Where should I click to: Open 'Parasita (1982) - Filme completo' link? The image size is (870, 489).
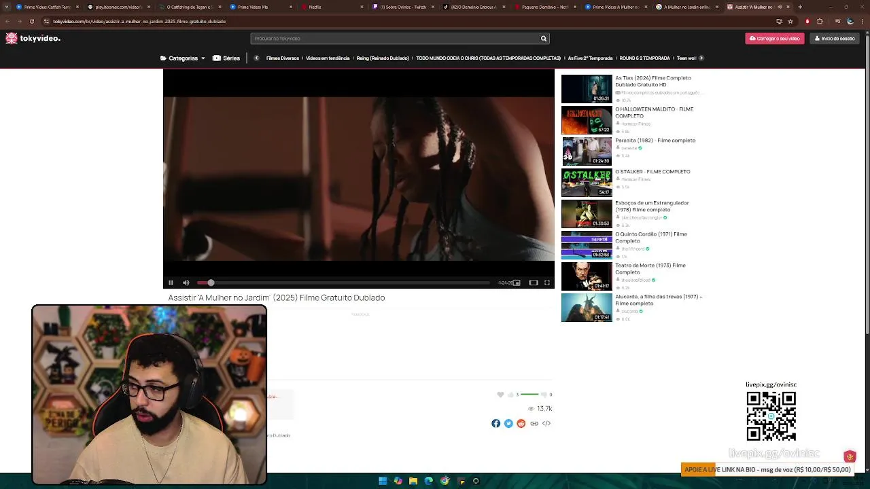[655, 141]
